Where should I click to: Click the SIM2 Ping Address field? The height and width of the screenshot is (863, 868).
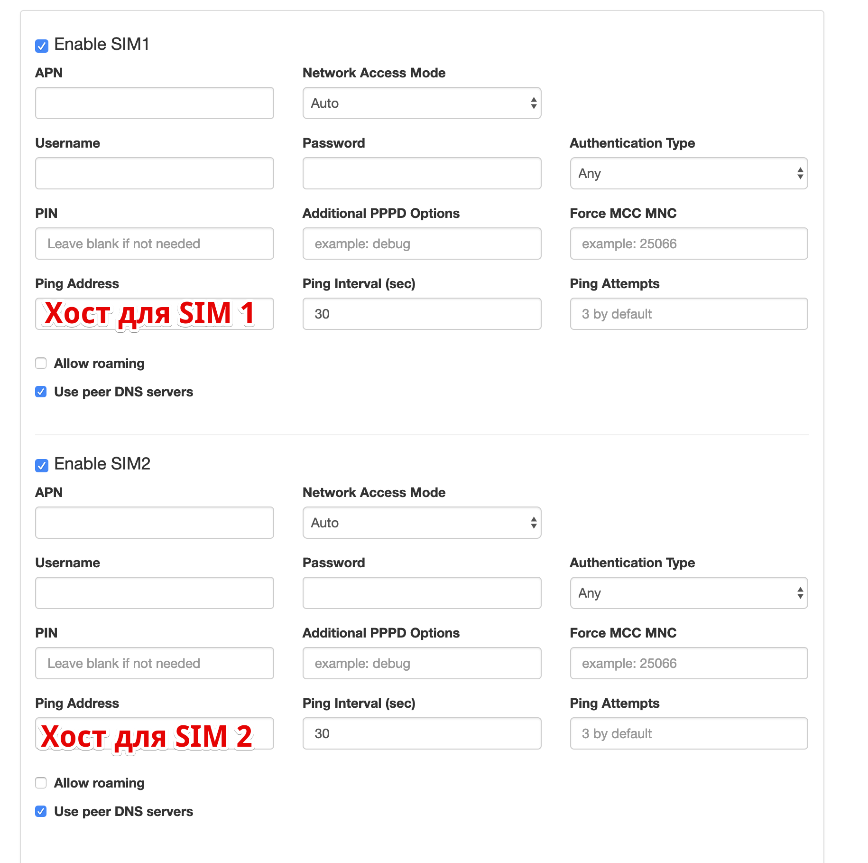(x=154, y=733)
